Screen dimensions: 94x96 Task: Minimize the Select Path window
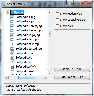coord(70,3)
